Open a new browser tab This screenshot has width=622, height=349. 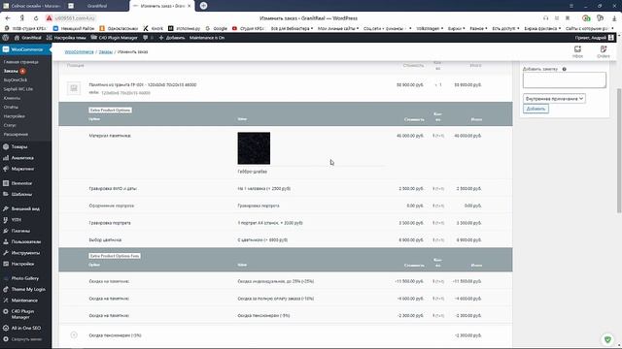pos(203,6)
